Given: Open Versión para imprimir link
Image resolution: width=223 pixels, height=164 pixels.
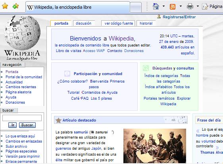Looking at the screenshot, I should click(23, 156).
